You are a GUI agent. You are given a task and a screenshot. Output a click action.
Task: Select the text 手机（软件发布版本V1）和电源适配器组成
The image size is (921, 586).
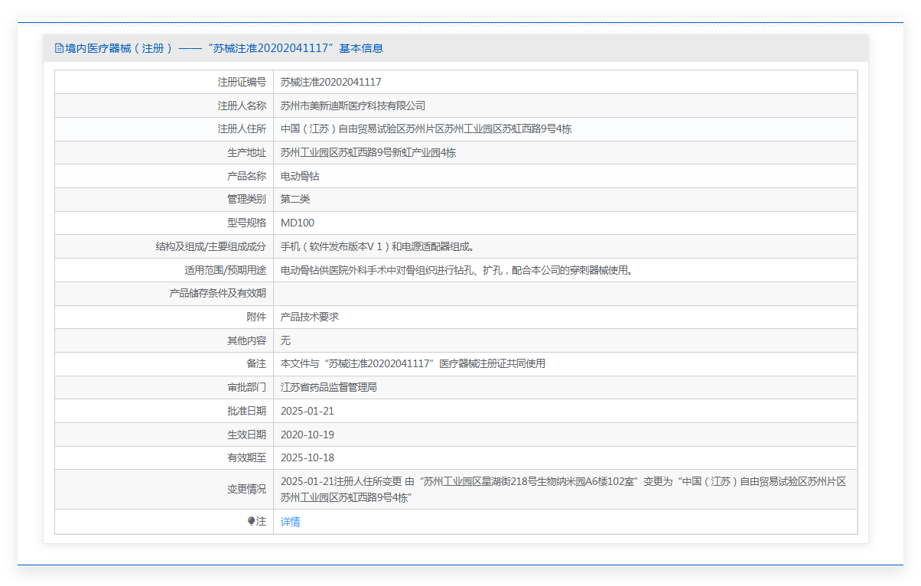(378, 246)
